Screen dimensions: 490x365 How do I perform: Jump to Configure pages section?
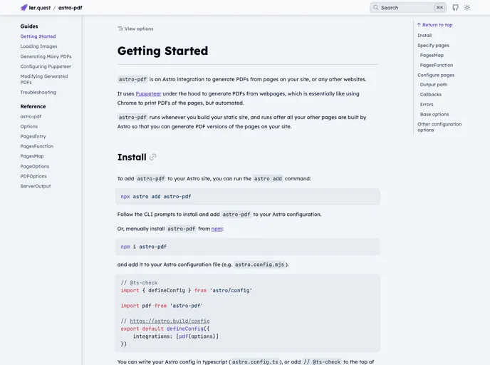point(436,75)
